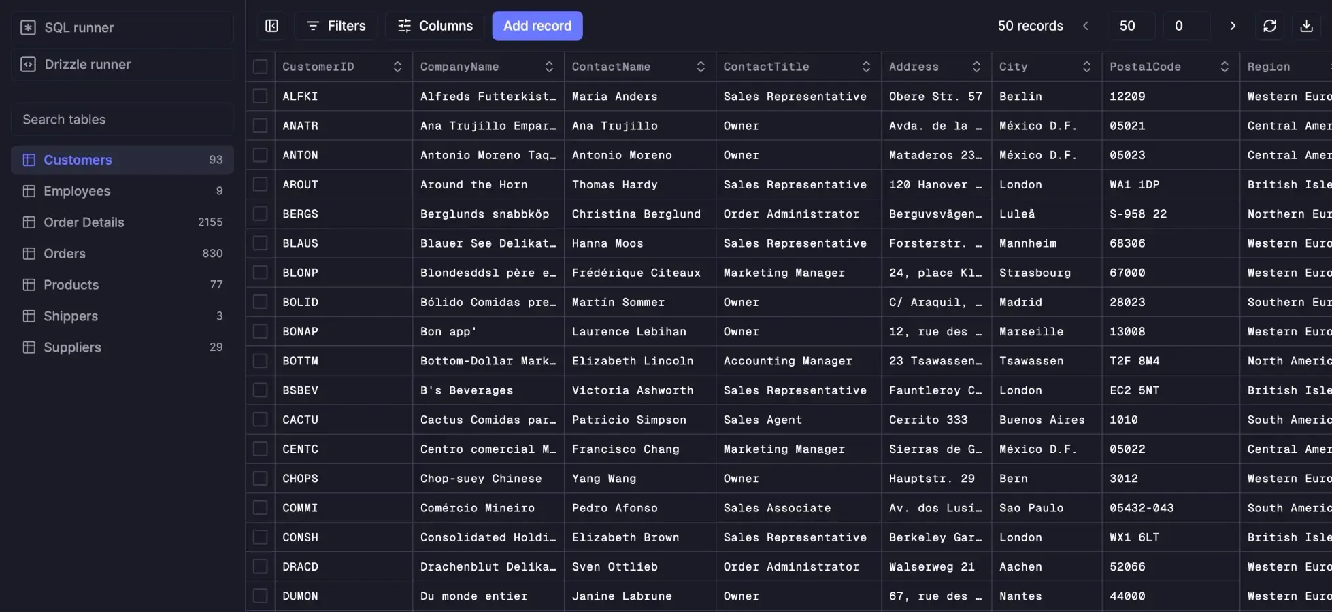Open the Drizzle runner
The height and width of the screenshot is (612, 1332).
click(x=122, y=65)
